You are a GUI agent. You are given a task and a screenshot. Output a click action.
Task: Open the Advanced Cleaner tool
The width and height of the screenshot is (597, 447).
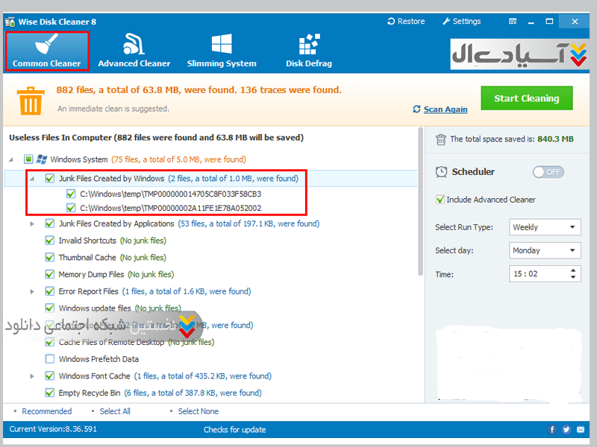click(x=134, y=51)
